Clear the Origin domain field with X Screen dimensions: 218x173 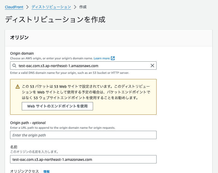pyautogui.click(x=152, y=66)
